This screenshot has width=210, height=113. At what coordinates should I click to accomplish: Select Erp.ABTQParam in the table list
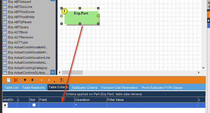(20, 22)
